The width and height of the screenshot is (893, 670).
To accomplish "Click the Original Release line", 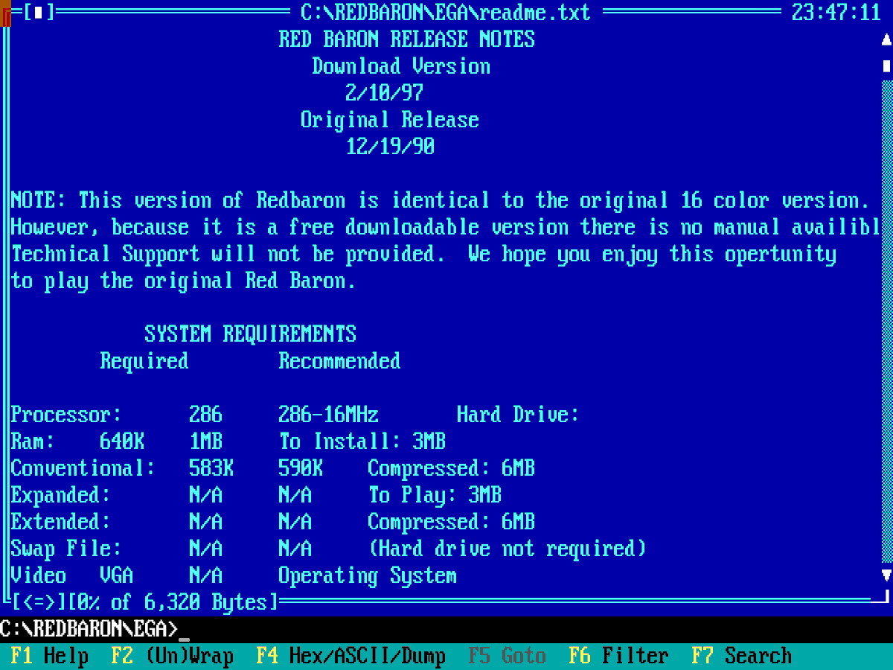I will click(x=390, y=120).
